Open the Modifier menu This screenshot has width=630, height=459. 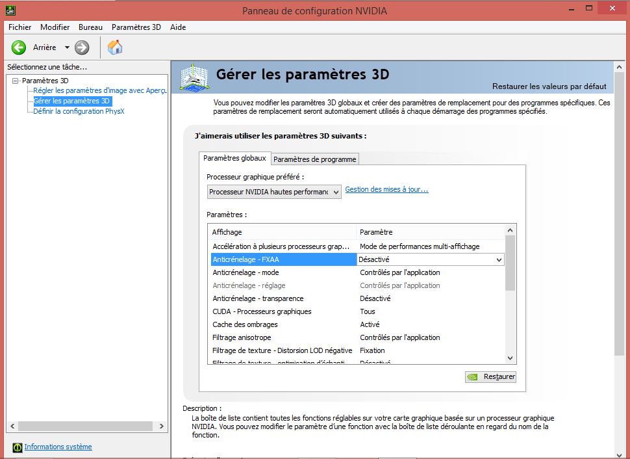click(x=55, y=27)
